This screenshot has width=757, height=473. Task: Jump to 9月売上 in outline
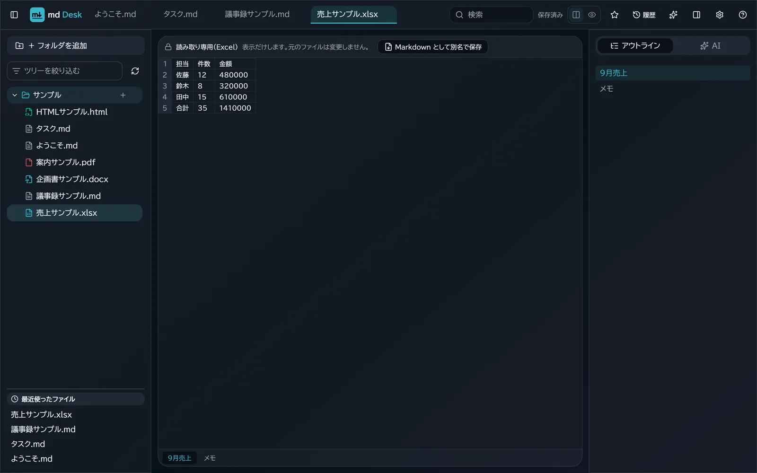672,73
